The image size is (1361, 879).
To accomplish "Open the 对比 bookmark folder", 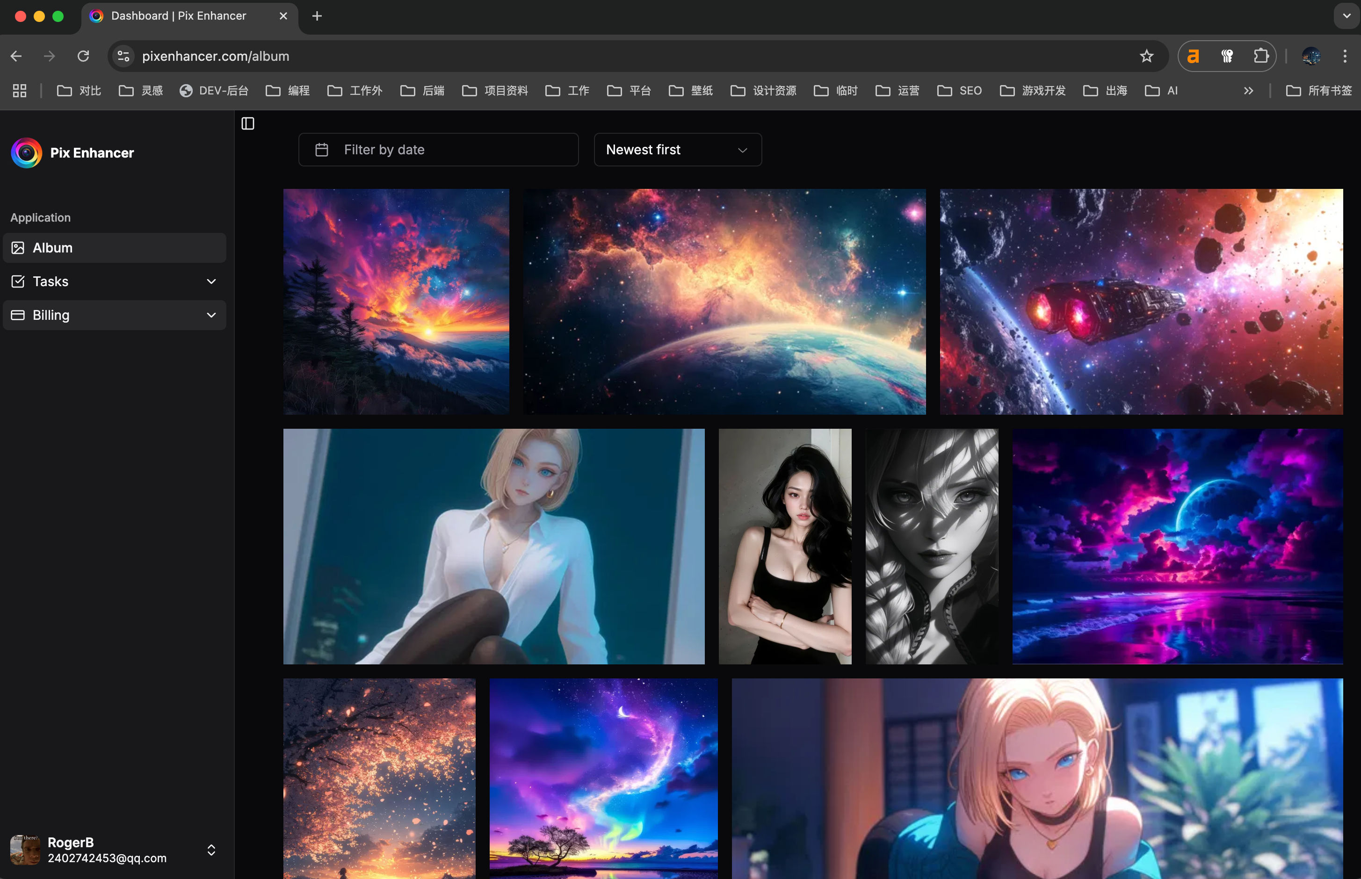I will click(x=79, y=91).
